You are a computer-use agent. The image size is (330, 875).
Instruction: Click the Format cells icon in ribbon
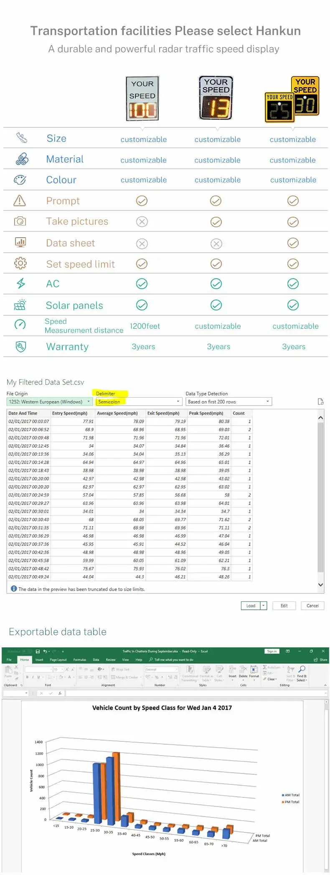click(254, 669)
